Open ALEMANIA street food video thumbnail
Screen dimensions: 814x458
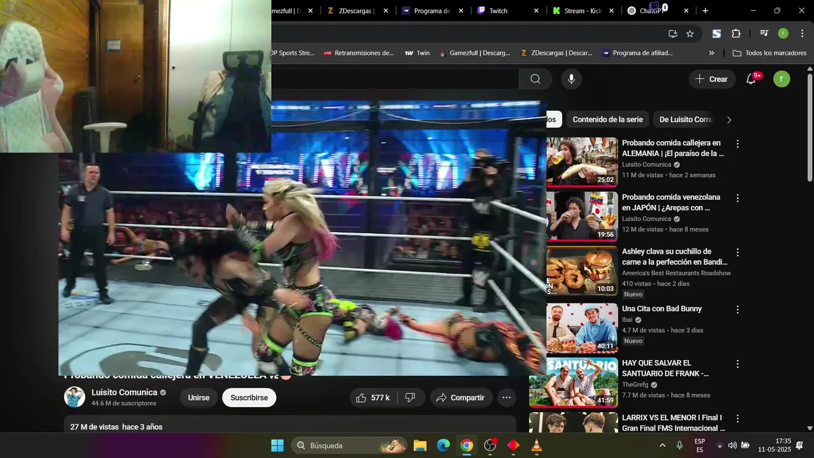click(x=582, y=162)
